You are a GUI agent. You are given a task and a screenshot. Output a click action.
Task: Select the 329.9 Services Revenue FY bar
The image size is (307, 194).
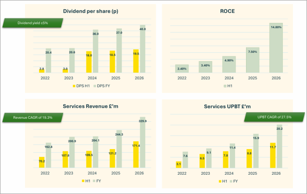143,143
